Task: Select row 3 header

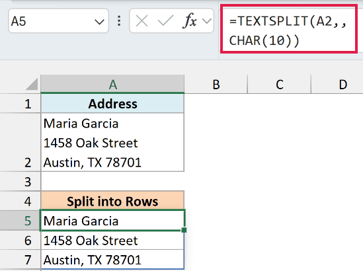Action: (20, 182)
